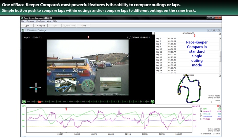Click the G-force crosshair indicator on video
This screenshot has height=138, width=238.
click(x=36, y=88)
